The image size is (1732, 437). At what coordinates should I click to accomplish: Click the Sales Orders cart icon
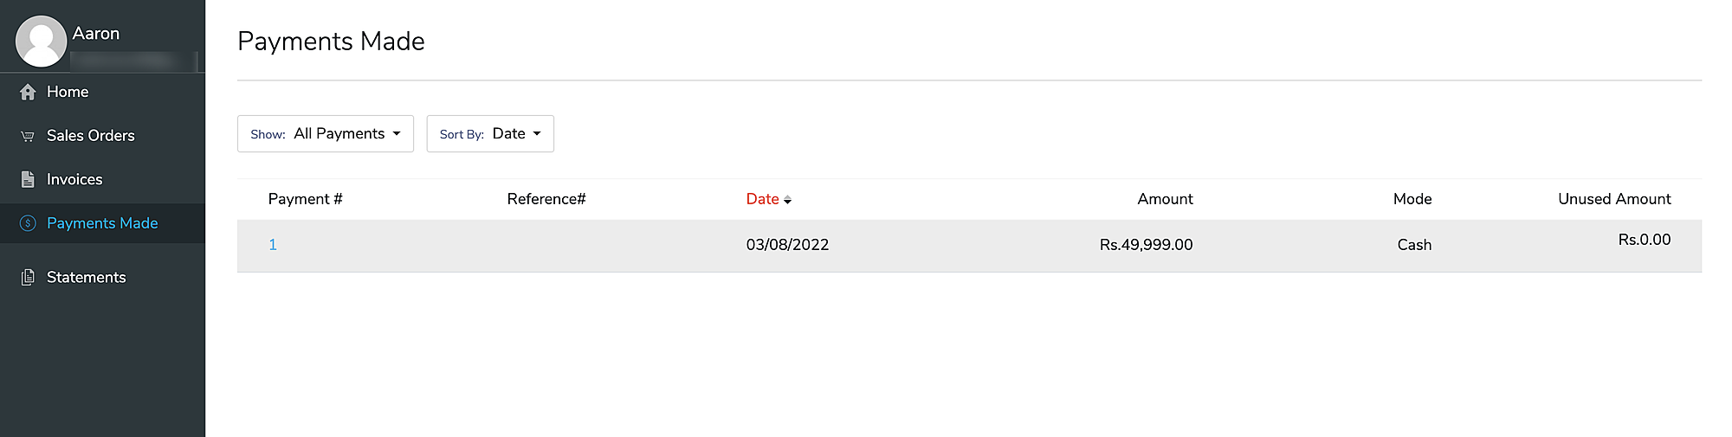28,136
